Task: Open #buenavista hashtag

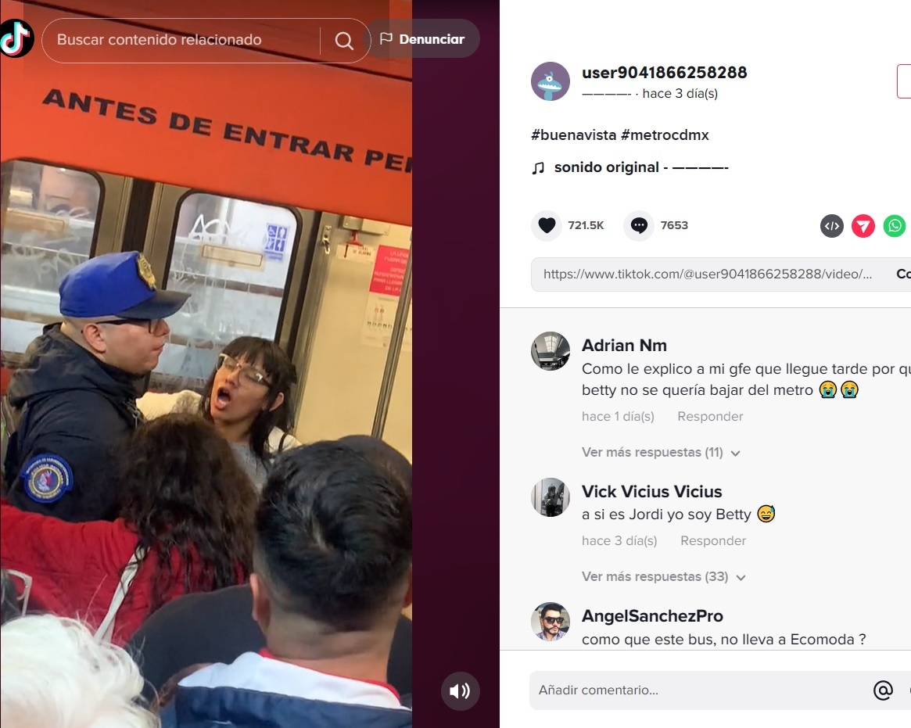Action: pos(573,134)
